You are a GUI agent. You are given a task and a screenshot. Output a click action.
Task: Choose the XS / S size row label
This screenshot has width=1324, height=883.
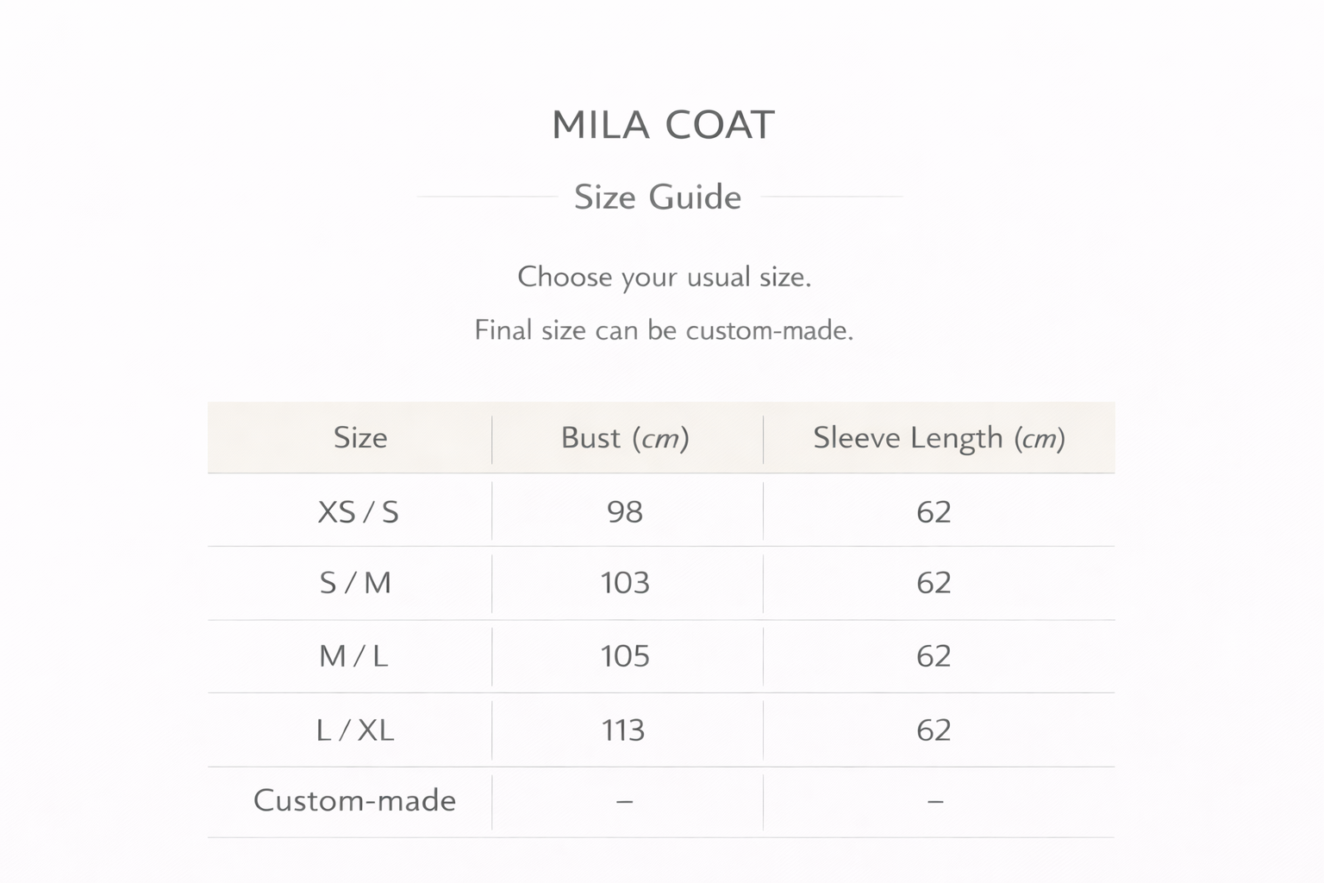(x=359, y=512)
